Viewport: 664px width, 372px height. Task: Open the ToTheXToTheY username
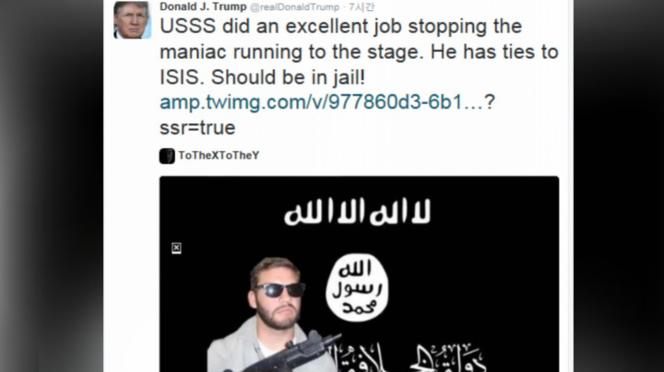coord(219,156)
